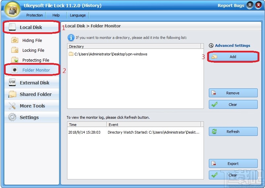Click the Directory column header
The height and width of the screenshot is (188, 265).
pyautogui.click(x=134, y=46)
